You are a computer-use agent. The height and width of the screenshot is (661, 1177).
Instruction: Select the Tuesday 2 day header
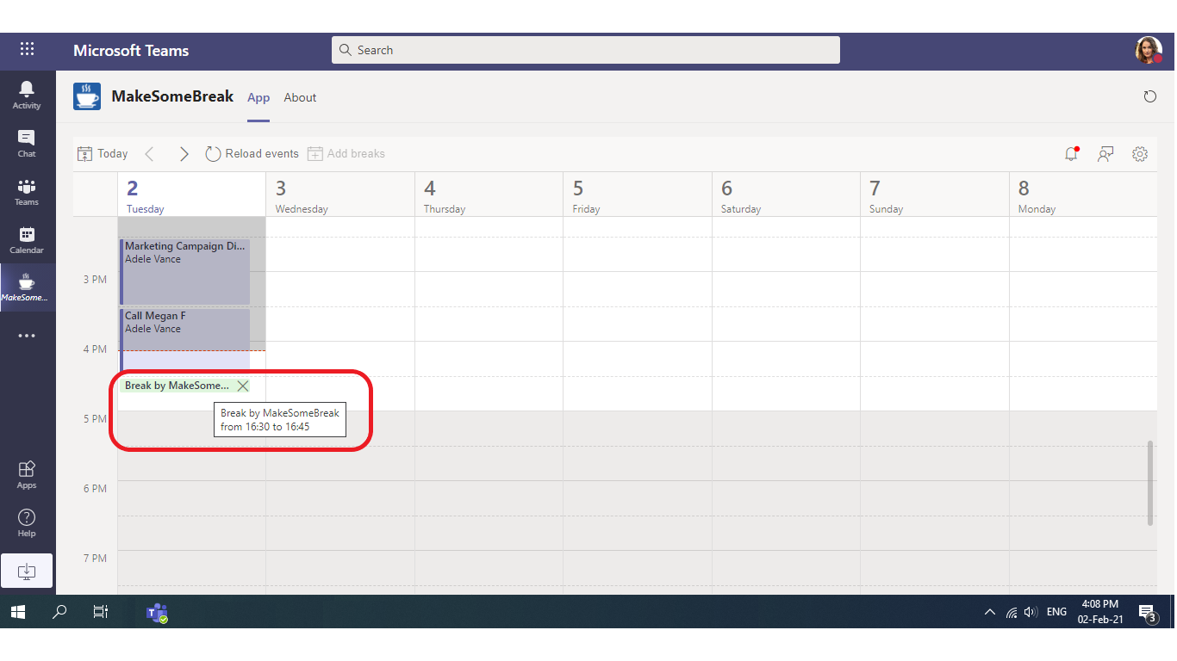pos(191,195)
